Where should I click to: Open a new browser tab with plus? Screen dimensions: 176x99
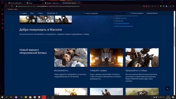(82, 3)
